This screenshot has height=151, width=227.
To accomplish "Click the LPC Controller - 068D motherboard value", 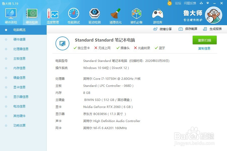I will [x=108, y=86].
